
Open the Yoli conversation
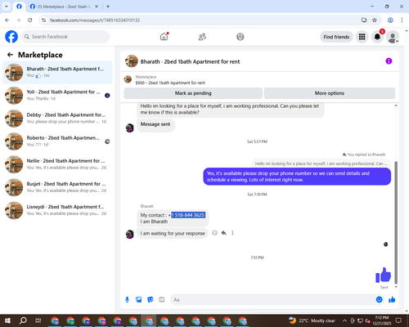point(57,96)
